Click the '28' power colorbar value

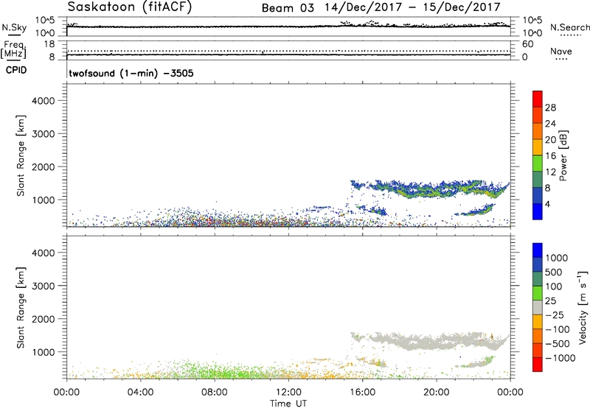point(550,108)
